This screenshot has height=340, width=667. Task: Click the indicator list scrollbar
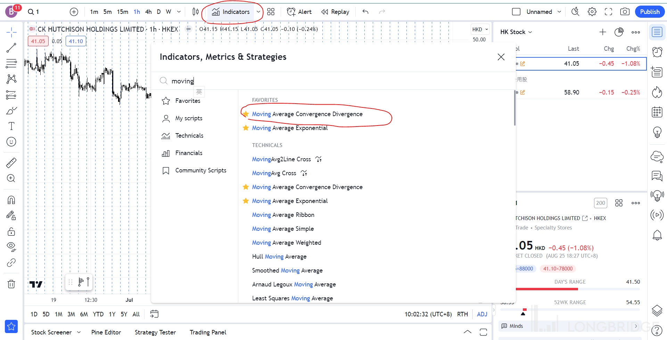(514, 108)
